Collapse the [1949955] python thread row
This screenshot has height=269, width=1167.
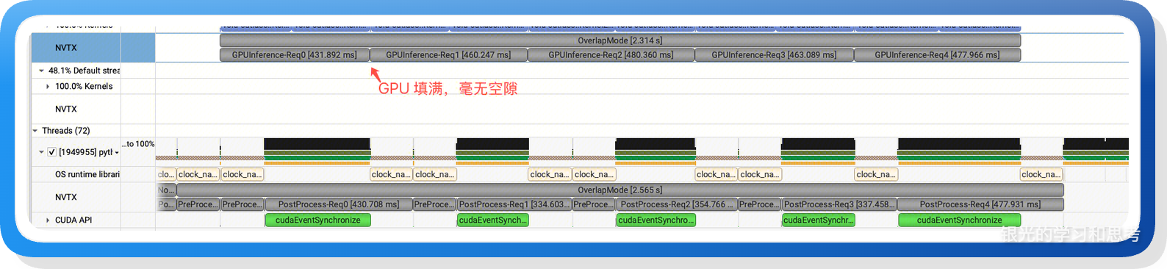[x=41, y=152]
